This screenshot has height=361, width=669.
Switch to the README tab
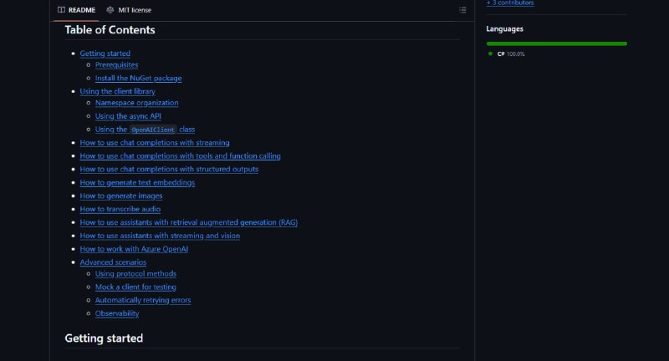(x=76, y=10)
